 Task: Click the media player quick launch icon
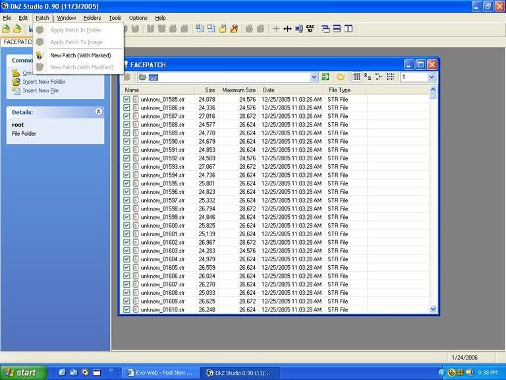pyautogui.click(x=85, y=373)
